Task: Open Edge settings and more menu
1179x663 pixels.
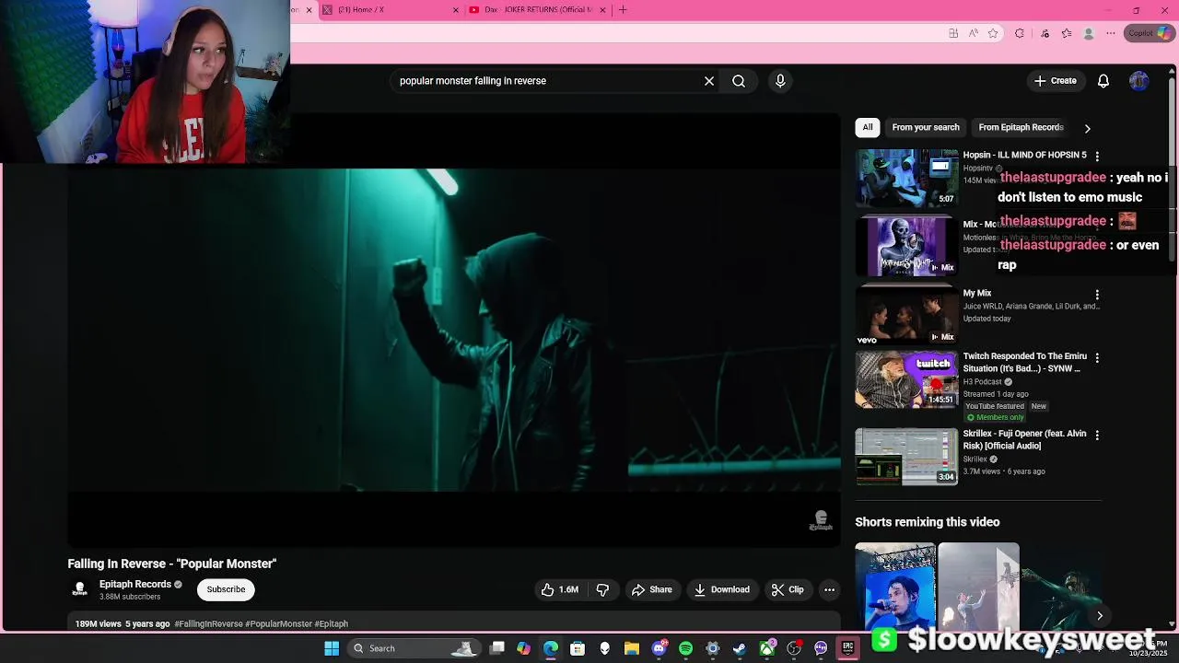Action: tap(1111, 33)
